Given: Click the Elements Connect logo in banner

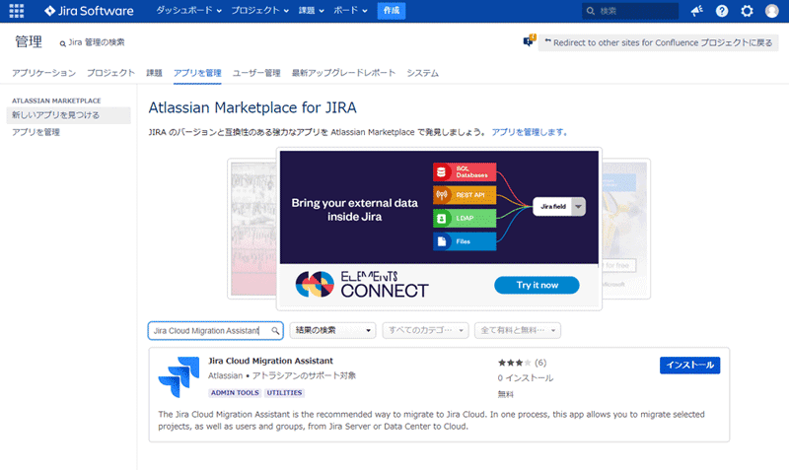Looking at the screenshot, I should 362,285.
